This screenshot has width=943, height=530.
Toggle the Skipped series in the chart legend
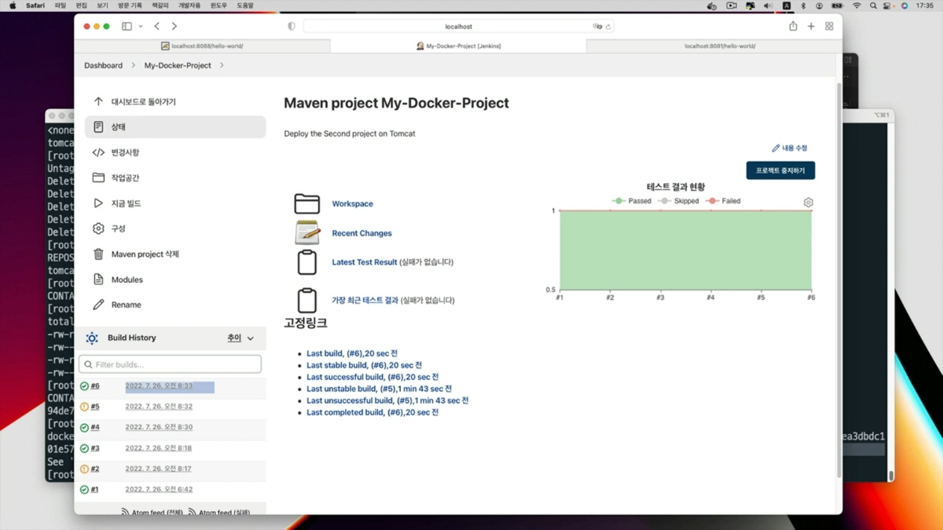pyautogui.click(x=678, y=201)
